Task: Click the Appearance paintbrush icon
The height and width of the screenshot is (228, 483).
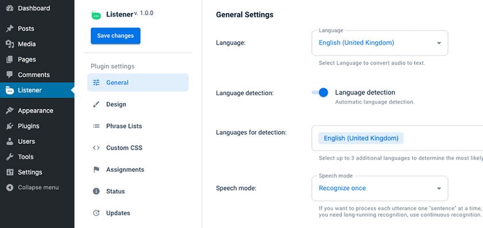Action: (x=10, y=111)
